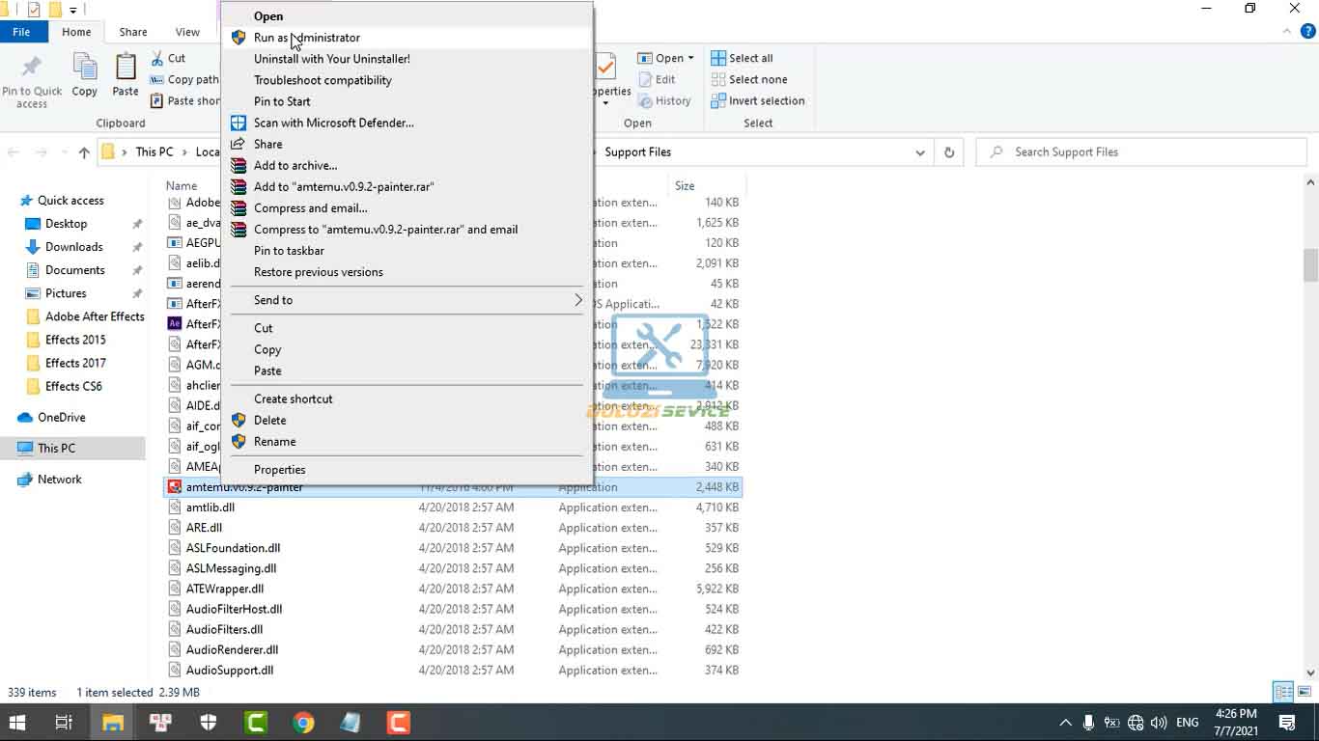Open the address bar history dropdown

pyautogui.click(x=920, y=152)
